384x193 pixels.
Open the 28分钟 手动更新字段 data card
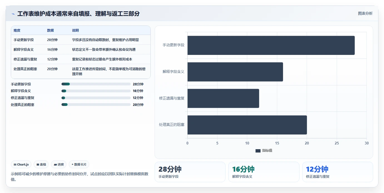tap(190, 172)
